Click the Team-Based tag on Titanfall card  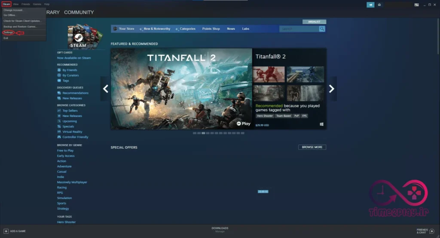pos(284,116)
